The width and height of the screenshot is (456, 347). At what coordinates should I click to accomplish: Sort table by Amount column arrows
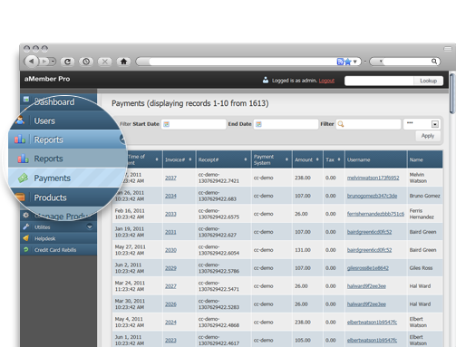coord(317,159)
